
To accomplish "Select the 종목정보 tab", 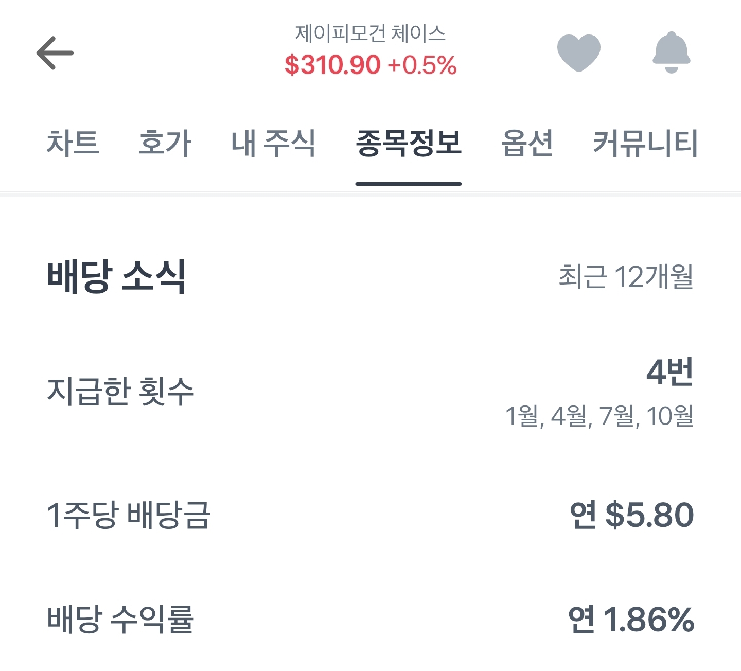I will pyautogui.click(x=409, y=143).
